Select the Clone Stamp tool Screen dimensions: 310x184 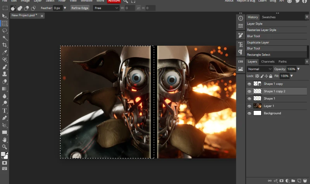[x=5, y=74]
